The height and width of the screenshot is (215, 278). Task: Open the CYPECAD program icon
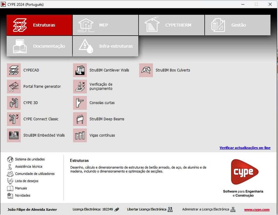pyautogui.click(x=14, y=70)
